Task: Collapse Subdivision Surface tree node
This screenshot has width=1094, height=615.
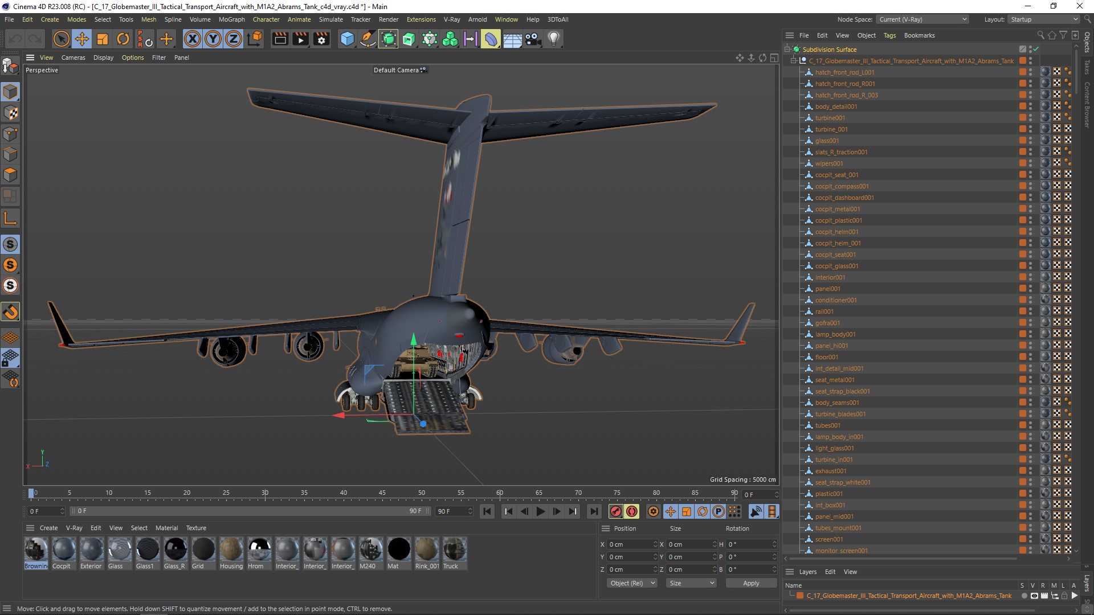Action: 787,49
